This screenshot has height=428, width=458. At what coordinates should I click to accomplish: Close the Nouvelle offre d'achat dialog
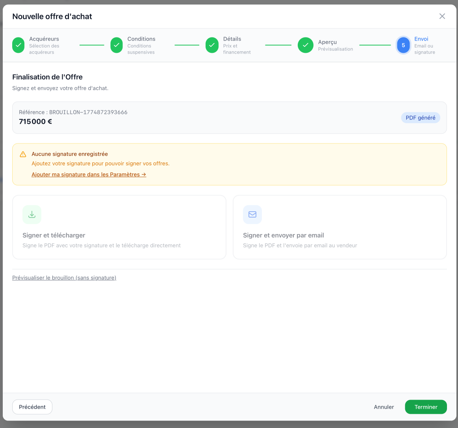(x=442, y=17)
